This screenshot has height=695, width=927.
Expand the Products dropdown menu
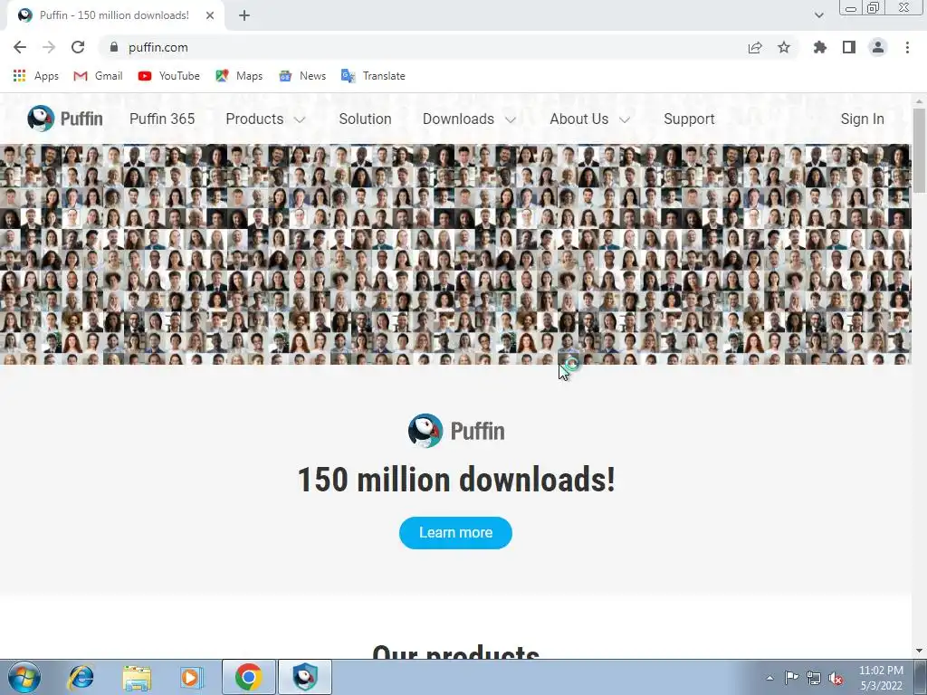click(x=265, y=119)
